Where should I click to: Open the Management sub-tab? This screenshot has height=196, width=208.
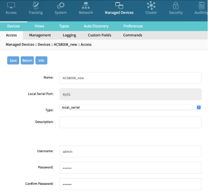40,35
